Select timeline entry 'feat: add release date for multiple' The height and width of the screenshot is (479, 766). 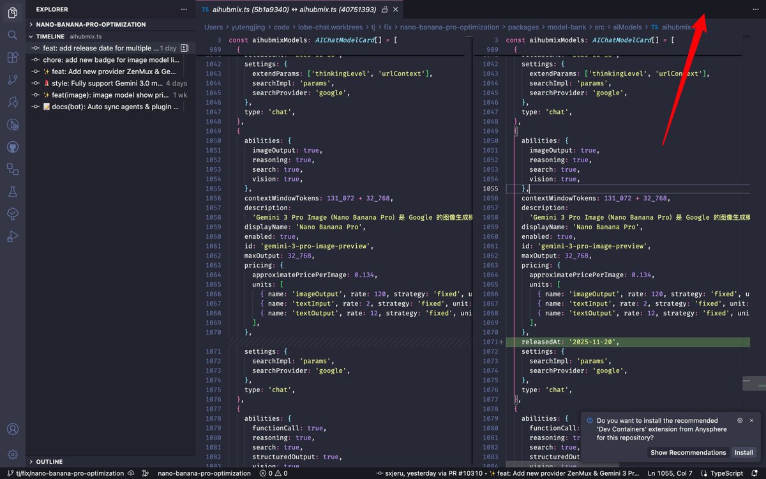[x=110, y=48]
